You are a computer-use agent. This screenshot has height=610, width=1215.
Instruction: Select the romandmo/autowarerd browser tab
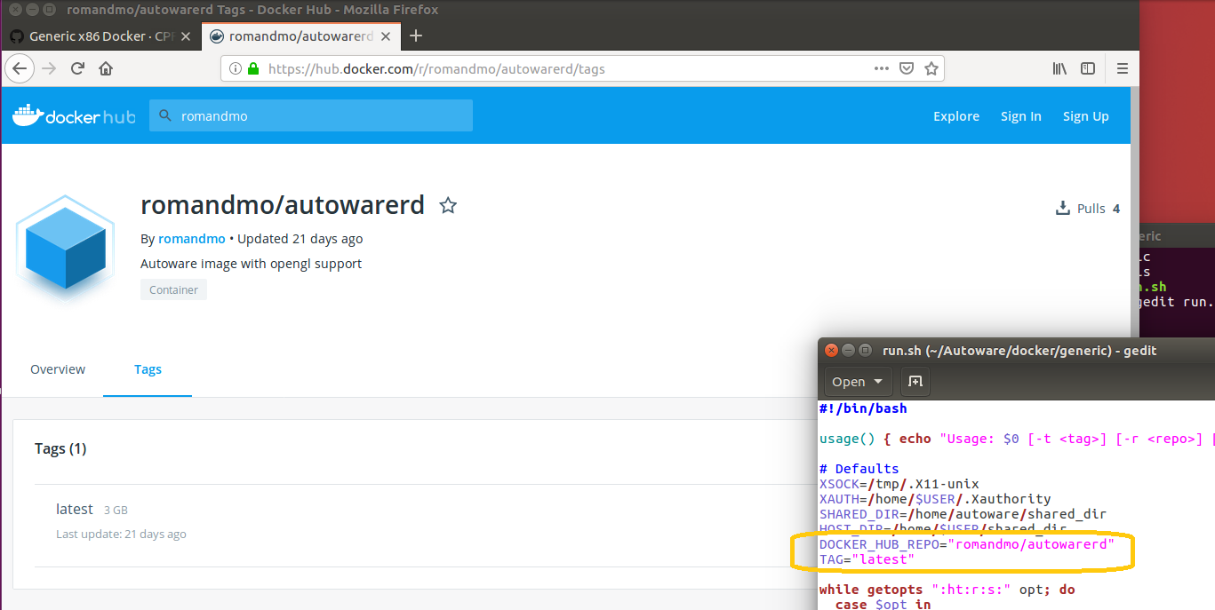(302, 36)
